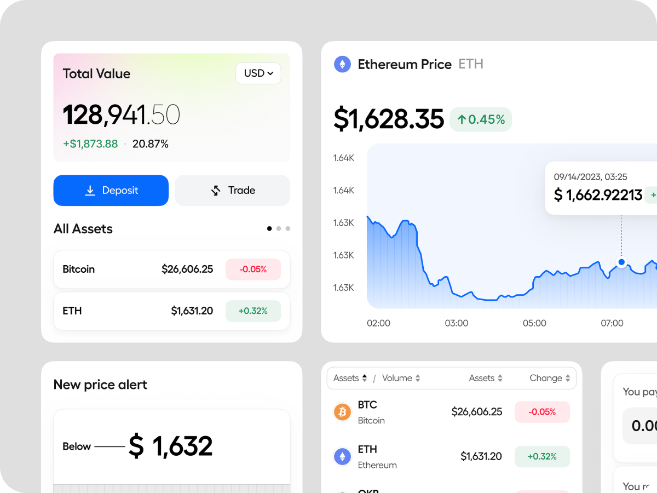Click the sort arrows next to Volume
This screenshot has width=657, height=493.
pyautogui.click(x=418, y=379)
